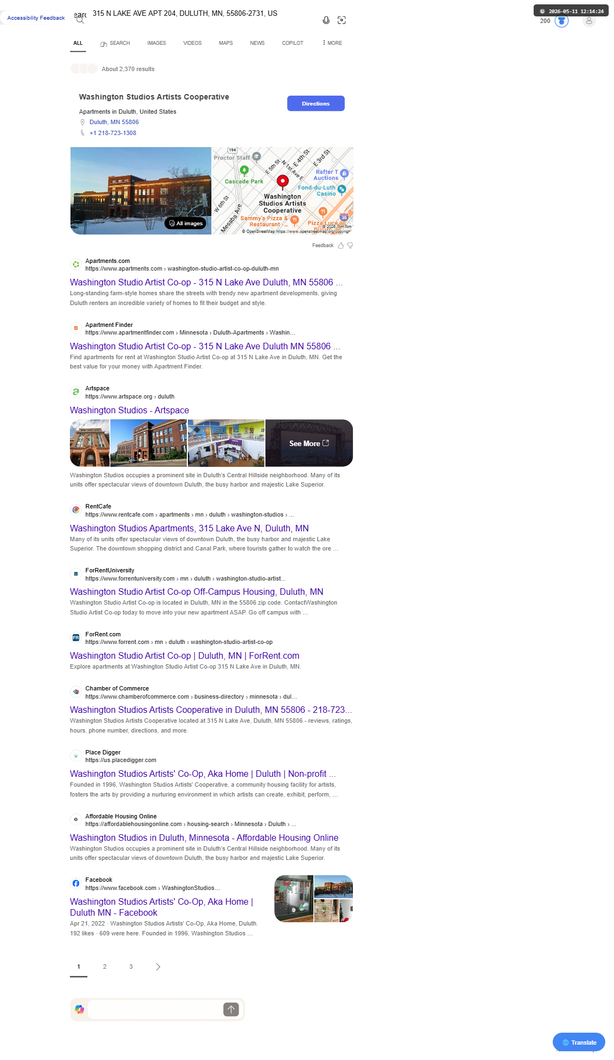This screenshot has width=614, height=1060.
Task: Switch to the NEWS tab
Action: pos(257,43)
